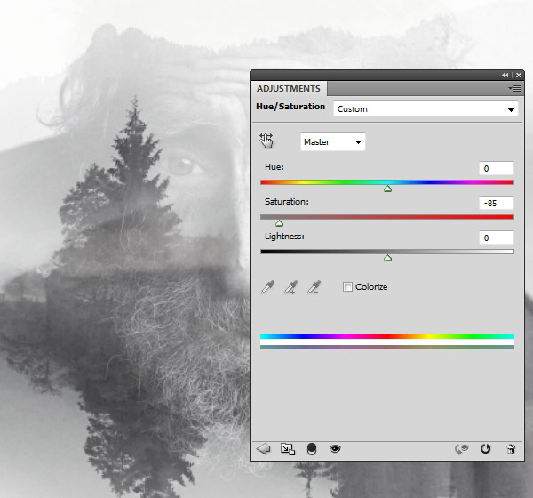The image size is (533, 498).
Task: Toggle clip to layer button
Action: click(x=312, y=449)
